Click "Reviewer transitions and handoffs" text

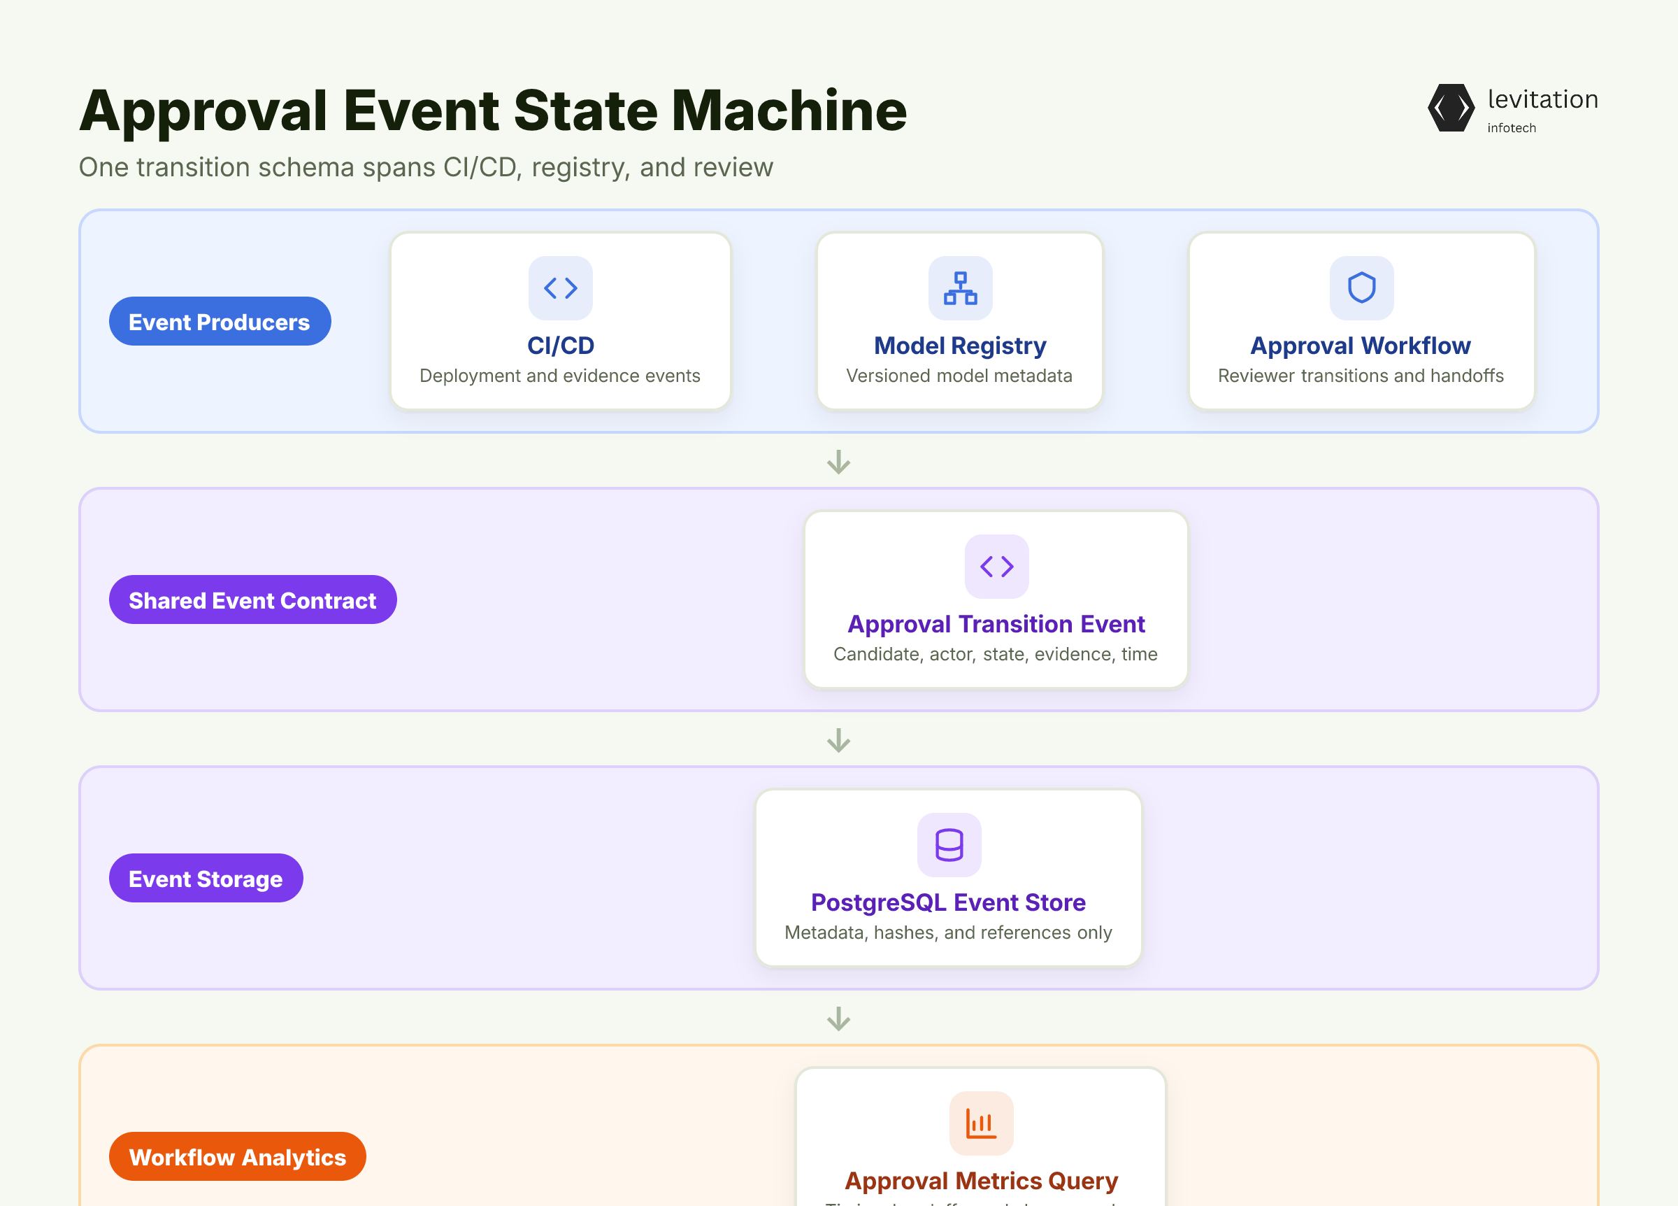coord(1361,376)
